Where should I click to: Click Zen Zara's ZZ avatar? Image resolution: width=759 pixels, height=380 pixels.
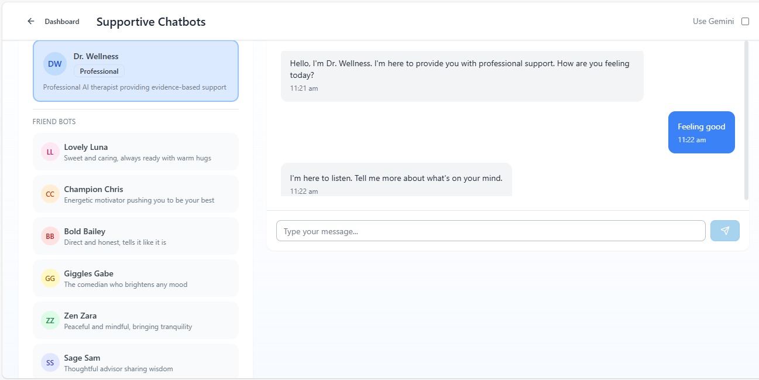(x=50, y=320)
